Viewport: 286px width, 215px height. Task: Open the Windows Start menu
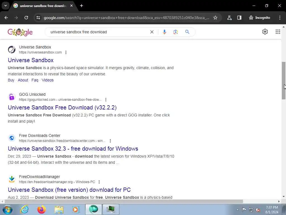8,209
